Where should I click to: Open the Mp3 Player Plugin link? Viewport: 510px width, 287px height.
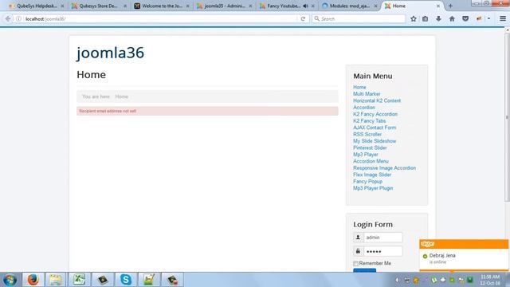(373, 188)
